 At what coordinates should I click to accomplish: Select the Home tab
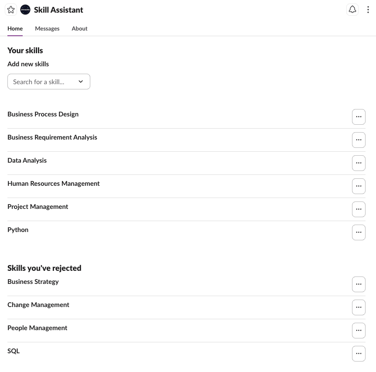click(x=15, y=28)
